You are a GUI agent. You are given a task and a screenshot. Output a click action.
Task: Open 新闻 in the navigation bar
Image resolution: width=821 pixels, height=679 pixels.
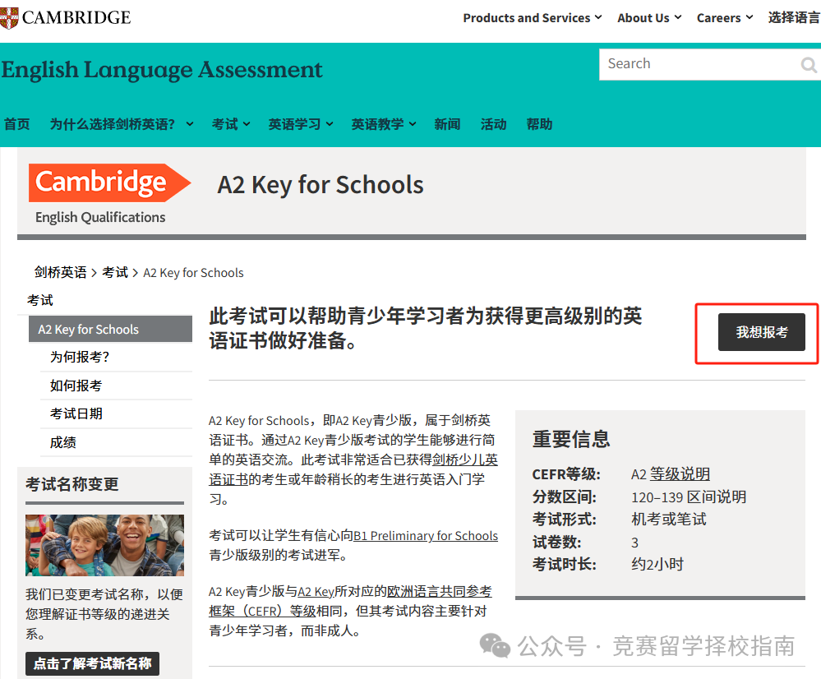tap(447, 124)
